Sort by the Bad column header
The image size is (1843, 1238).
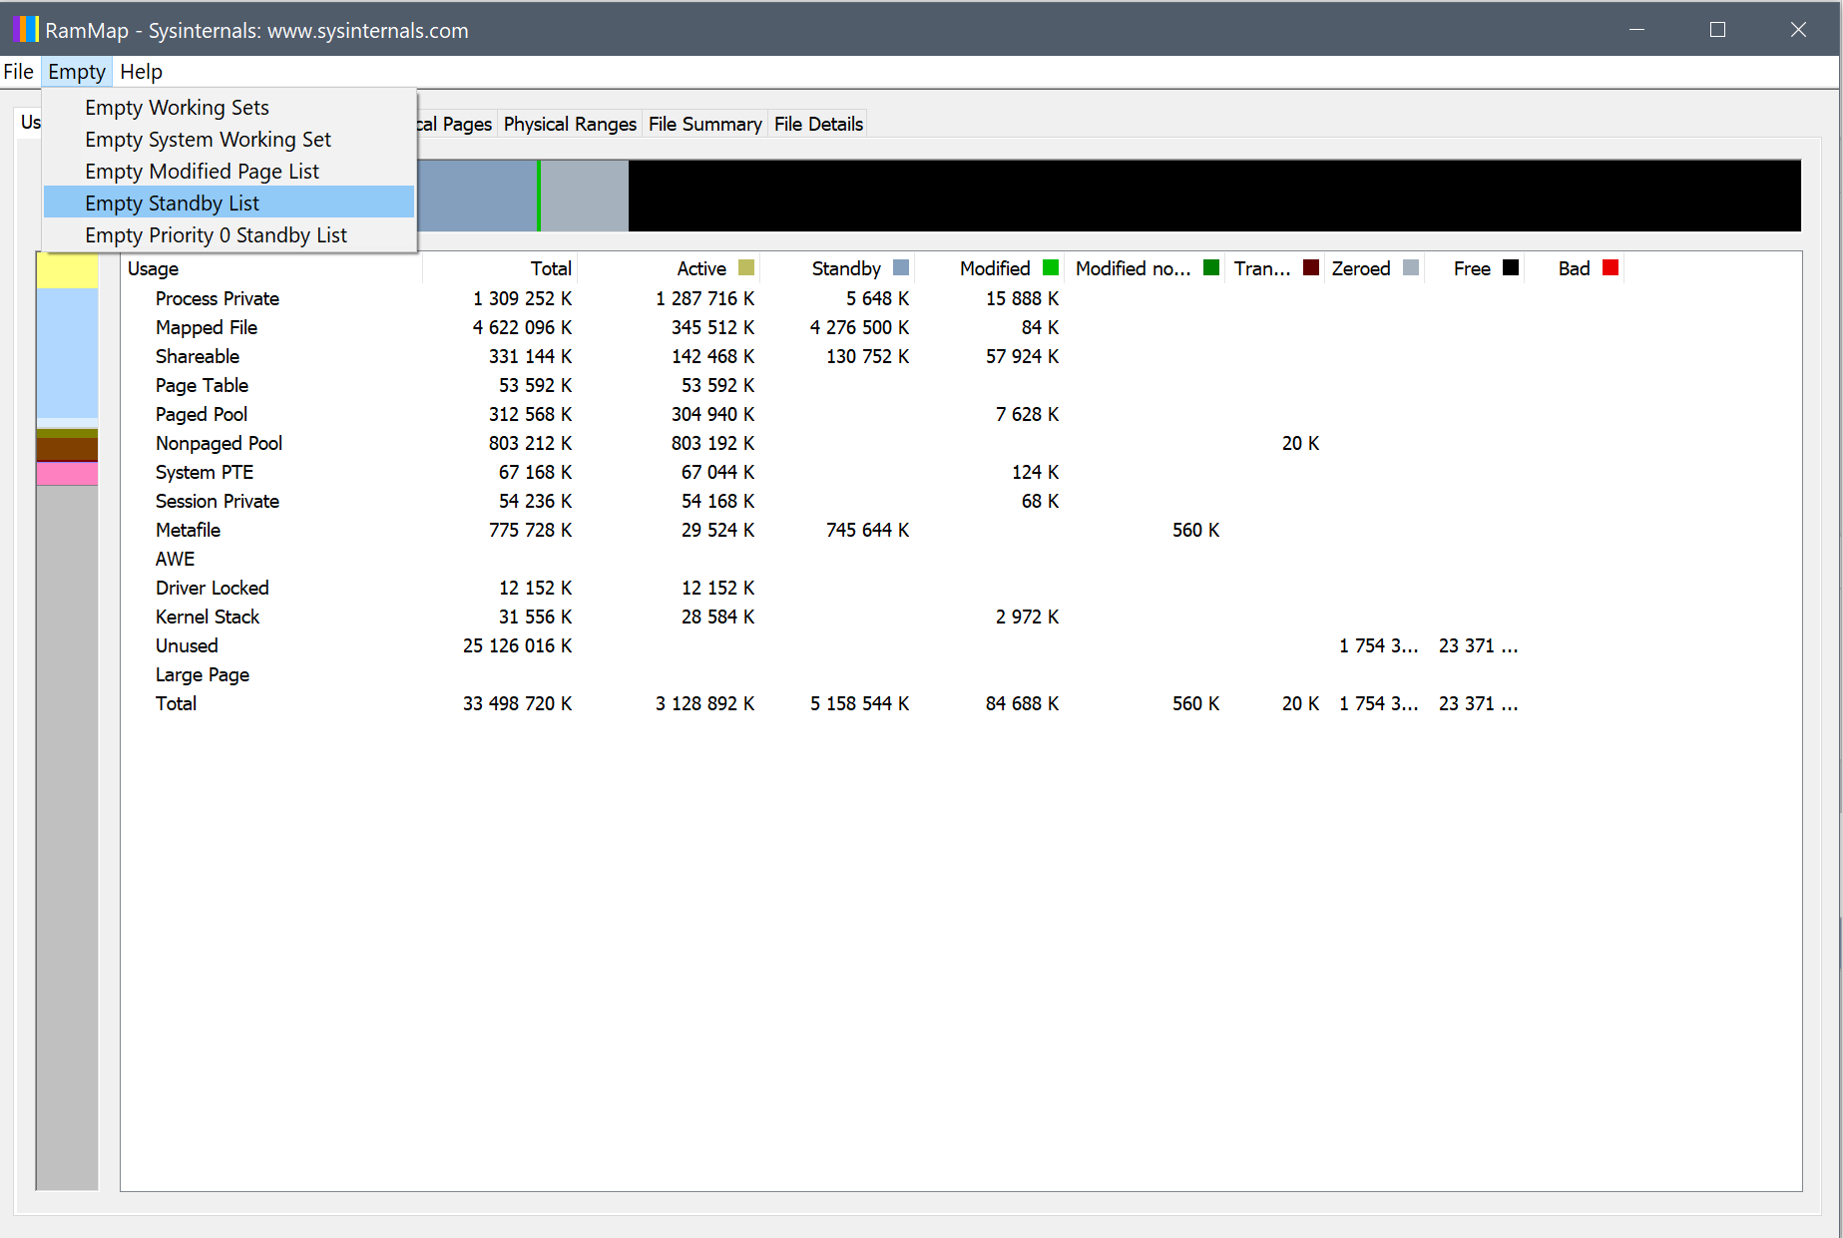pos(1574,268)
